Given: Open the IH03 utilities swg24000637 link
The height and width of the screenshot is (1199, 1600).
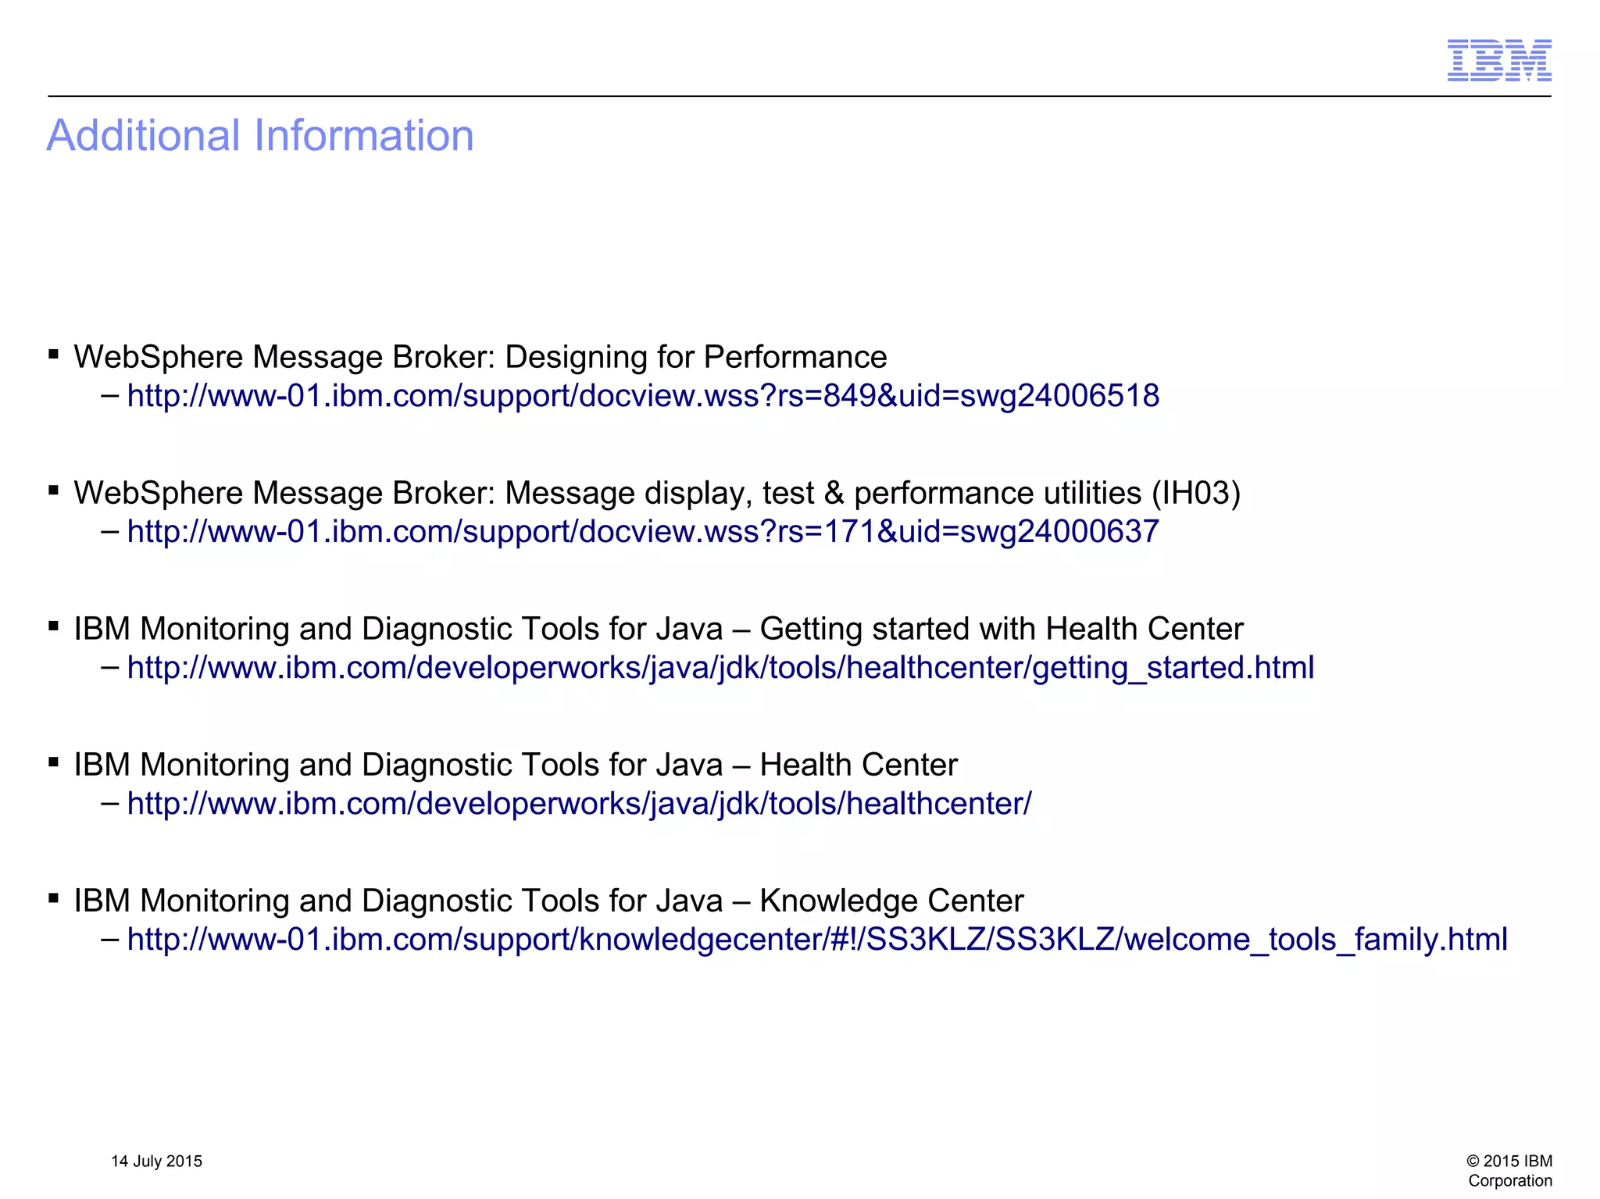Looking at the screenshot, I should (643, 532).
